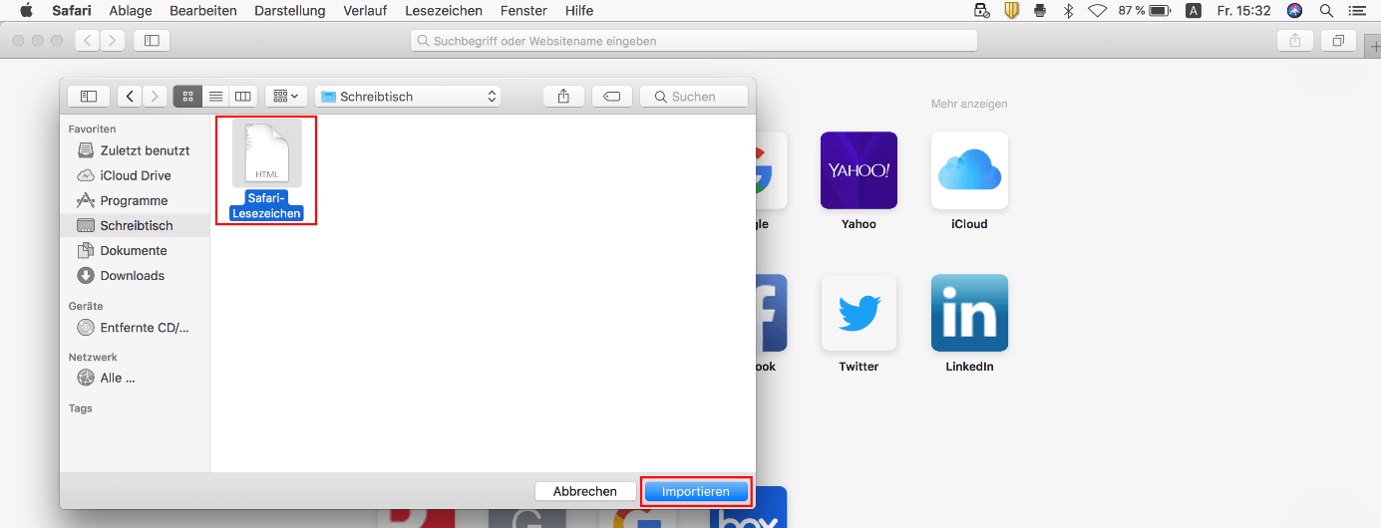Open the item arrangement dropdown
The width and height of the screenshot is (1381, 528).
tap(285, 97)
